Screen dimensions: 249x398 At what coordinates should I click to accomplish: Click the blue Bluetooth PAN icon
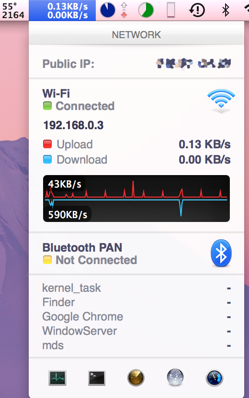[221, 253]
